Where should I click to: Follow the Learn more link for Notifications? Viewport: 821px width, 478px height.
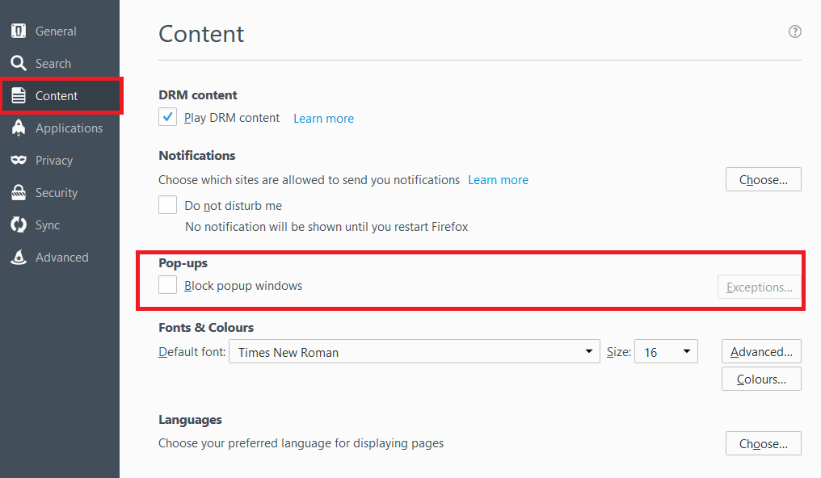click(498, 180)
